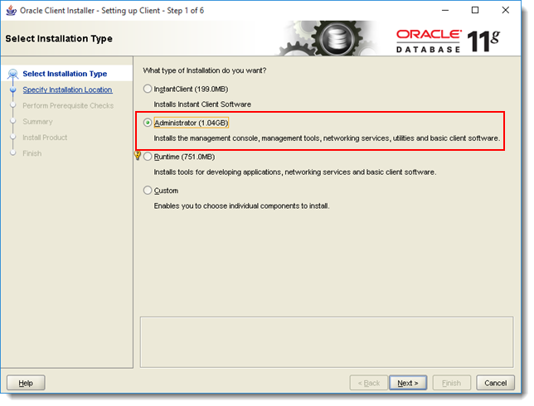Screen dimensions: 534x406
Task: Select the InstantClient radio option
Action: pyautogui.click(x=148, y=89)
